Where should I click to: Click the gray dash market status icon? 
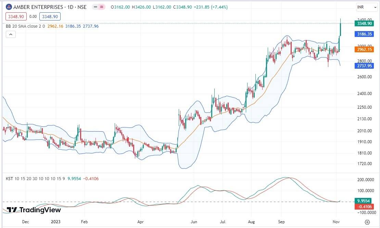click(96, 7)
